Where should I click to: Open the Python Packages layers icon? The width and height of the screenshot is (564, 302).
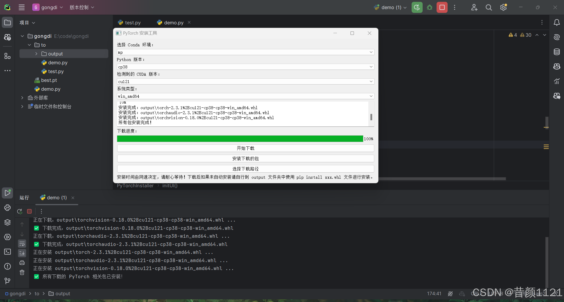[7, 222]
